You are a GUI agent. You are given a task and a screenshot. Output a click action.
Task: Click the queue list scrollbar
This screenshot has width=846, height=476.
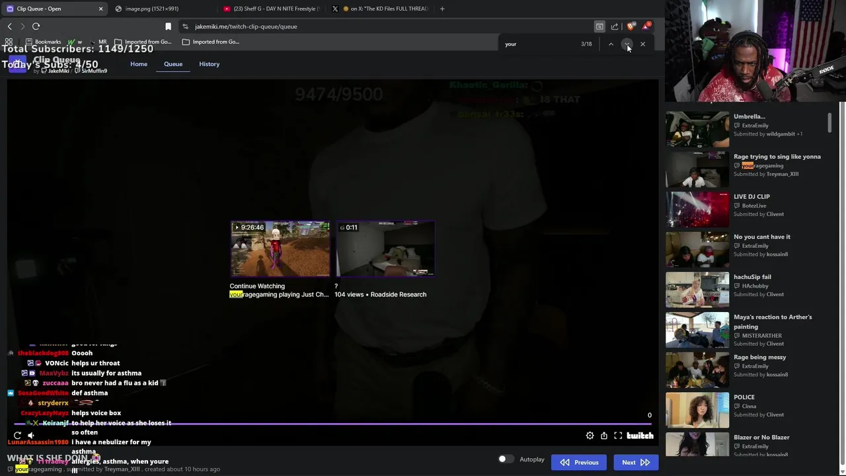coord(829,122)
